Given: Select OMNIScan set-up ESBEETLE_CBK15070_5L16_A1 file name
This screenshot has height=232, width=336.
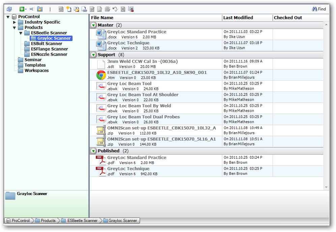Looking at the screenshot, I should 161,139.
